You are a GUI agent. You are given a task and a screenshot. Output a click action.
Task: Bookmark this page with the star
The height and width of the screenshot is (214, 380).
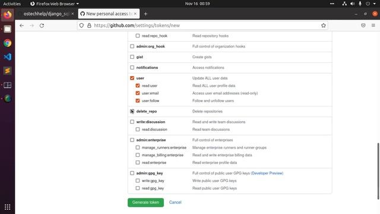pos(323,26)
